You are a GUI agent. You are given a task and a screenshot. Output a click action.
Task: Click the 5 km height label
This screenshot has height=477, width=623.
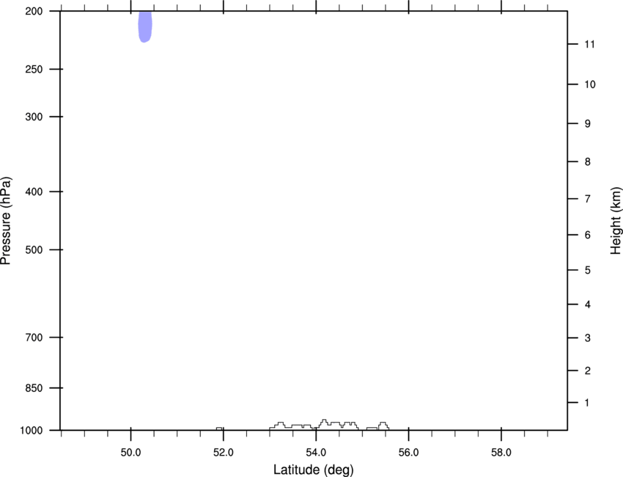588,270
